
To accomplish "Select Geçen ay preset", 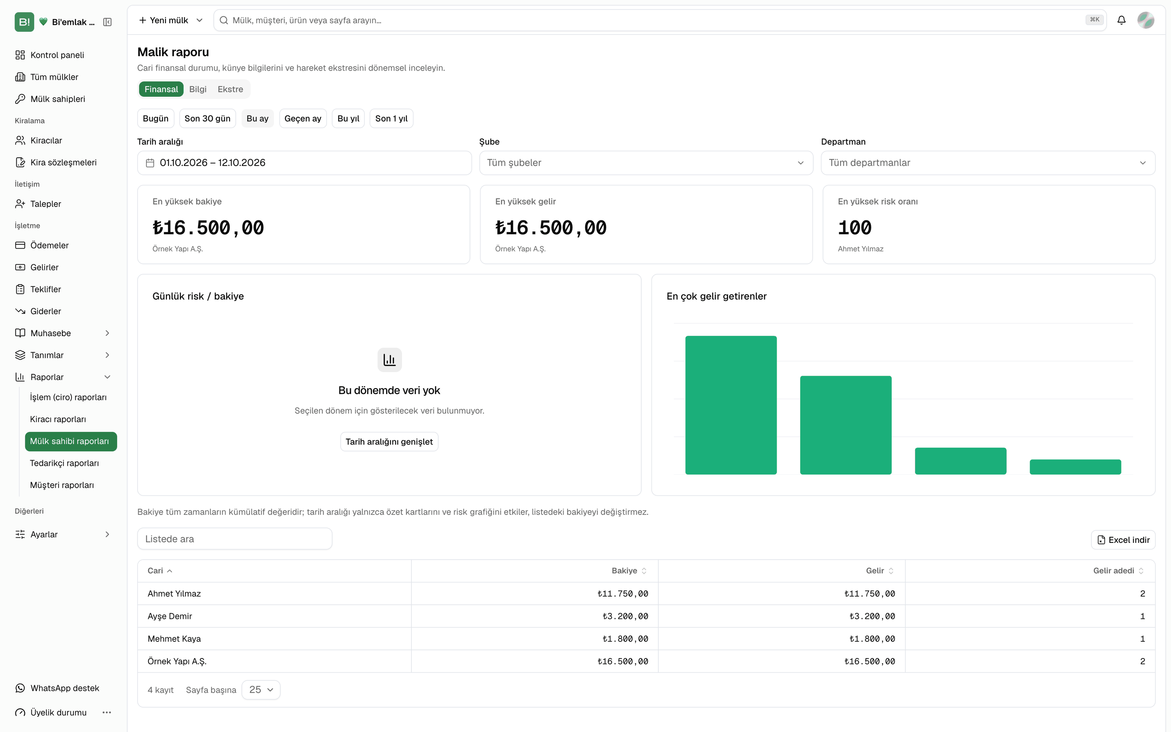I will click(x=303, y=119).
